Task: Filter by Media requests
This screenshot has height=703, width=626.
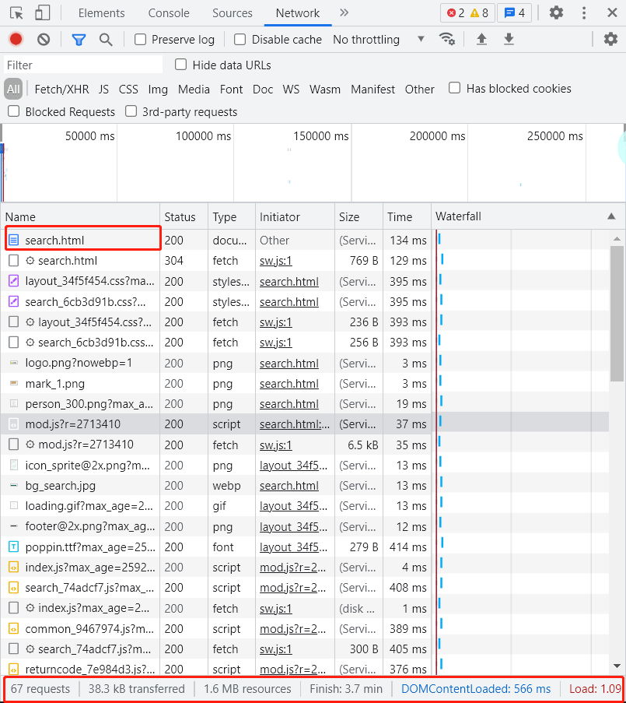Action: pyautogui.click(x=194, y=90)
